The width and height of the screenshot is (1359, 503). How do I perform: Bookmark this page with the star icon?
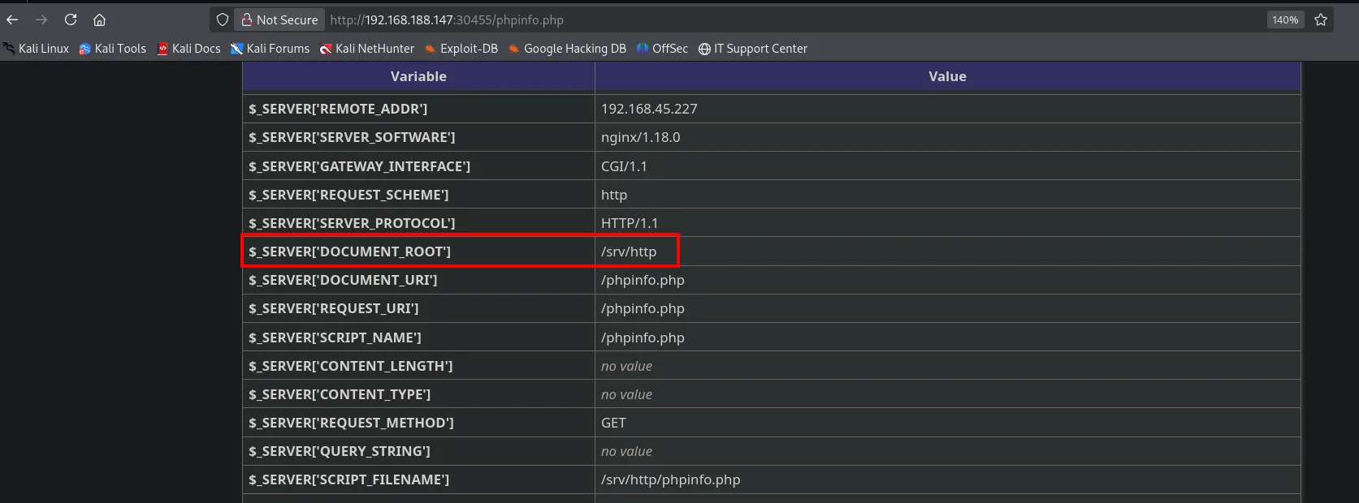1321,19
